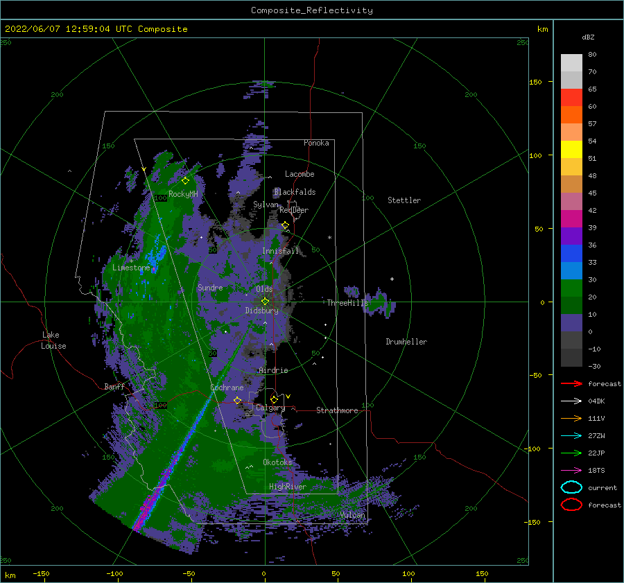The image size is (624, 583).
Task: Select the bright green 30 dBZ swatch
Action: coord(571,288)
